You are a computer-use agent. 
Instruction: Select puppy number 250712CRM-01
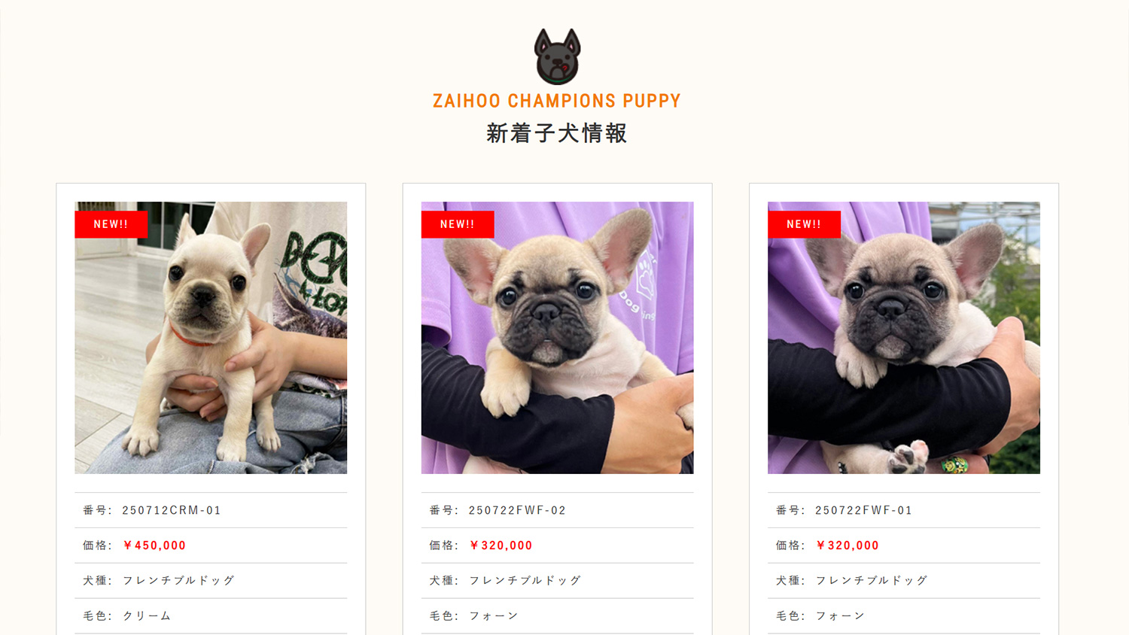click(172, 510)
